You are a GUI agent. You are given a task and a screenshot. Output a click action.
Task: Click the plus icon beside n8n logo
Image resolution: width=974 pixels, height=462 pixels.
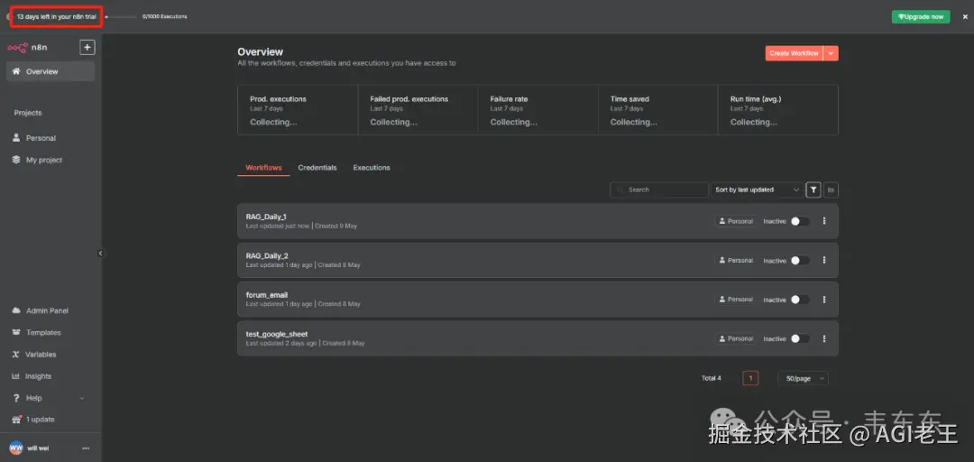[x=87, y=48]
